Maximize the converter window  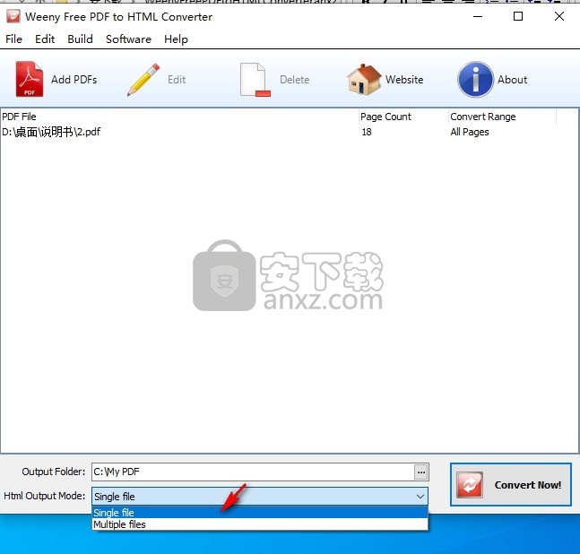point(518,16)
